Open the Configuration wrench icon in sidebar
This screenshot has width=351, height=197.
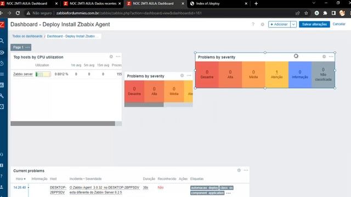[x=2, y=96]
